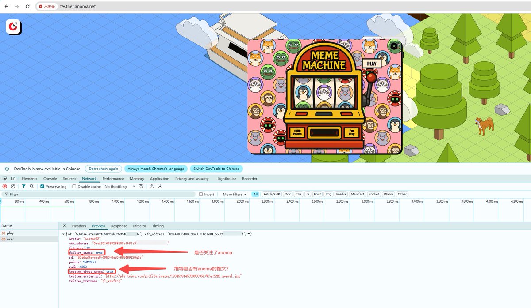Hit the PLAY button on Meme Machine
This screenshot has width=531, height=308.
pos(372,64)
